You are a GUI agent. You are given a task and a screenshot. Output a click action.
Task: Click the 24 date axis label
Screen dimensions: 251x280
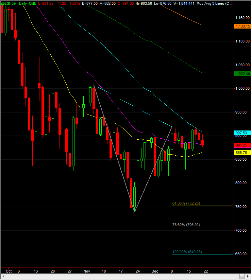pos(138,271)
